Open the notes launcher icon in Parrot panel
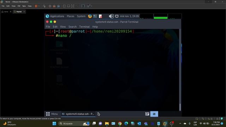The height and width of the screenshot is (127, 226). coord(100,16)
